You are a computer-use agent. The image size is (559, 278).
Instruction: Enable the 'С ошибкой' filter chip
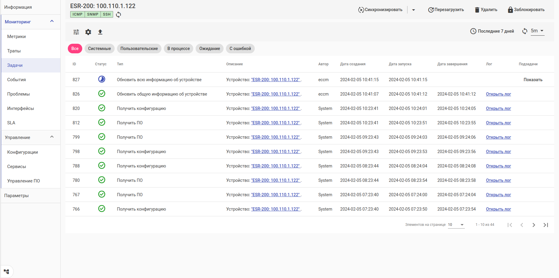point(240,49)
